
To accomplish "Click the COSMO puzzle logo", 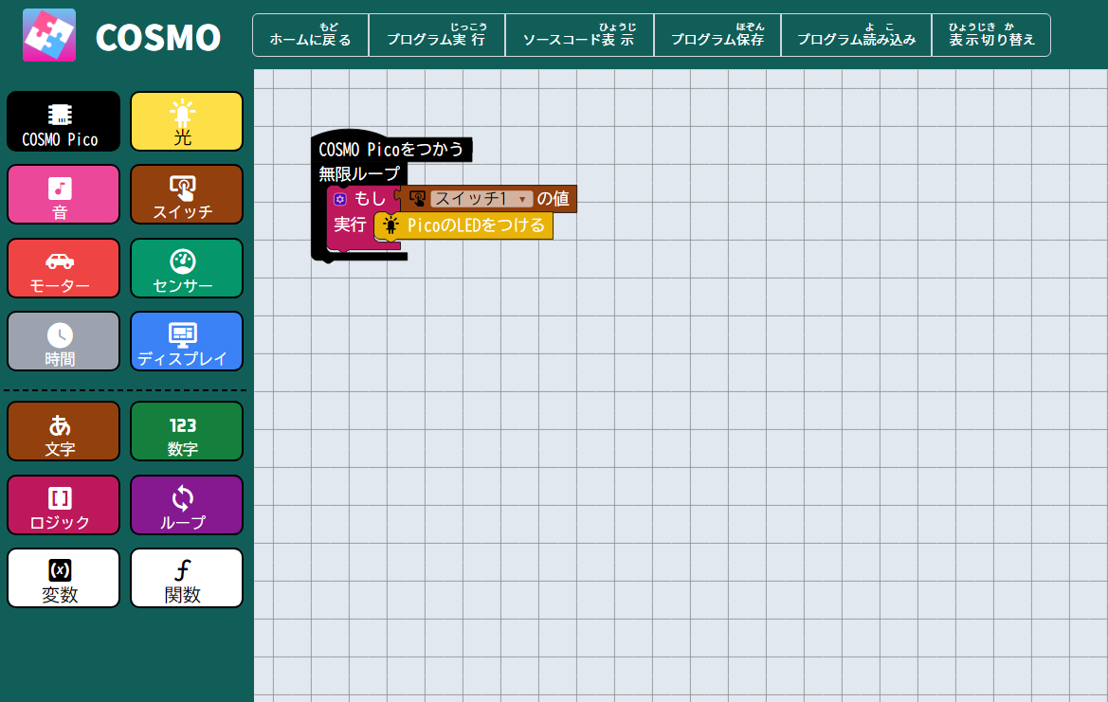I will [48, 35].
